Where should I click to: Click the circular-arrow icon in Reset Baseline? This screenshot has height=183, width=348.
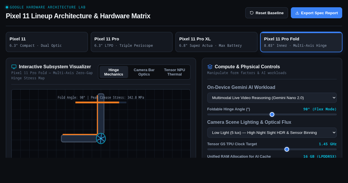point(252,13)
